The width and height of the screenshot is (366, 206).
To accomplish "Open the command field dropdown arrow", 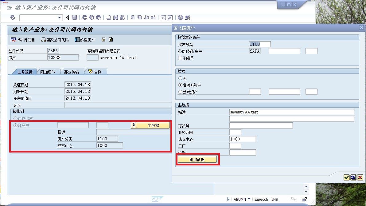I will 60,18.
